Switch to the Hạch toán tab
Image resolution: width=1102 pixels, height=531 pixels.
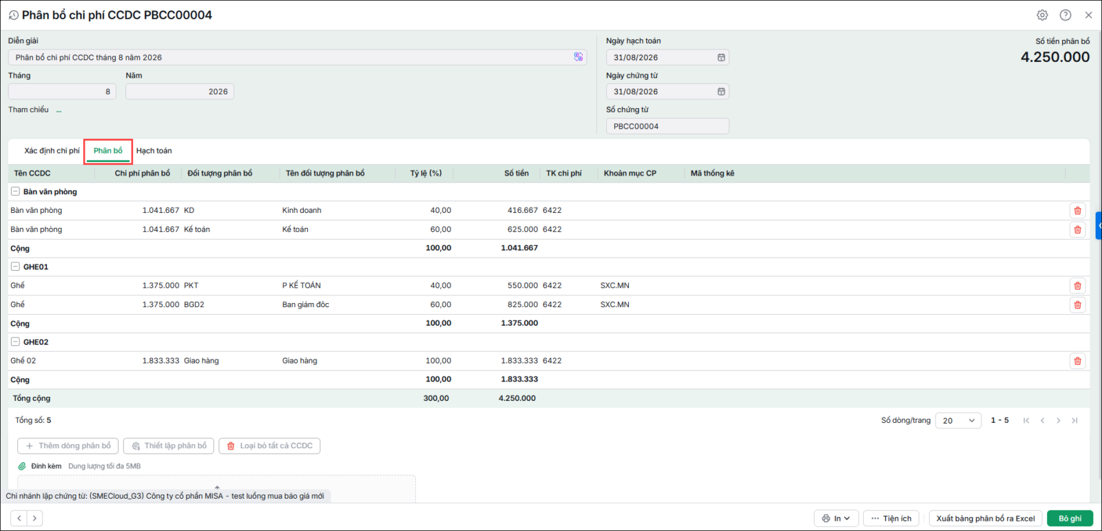tap(154, 151)
